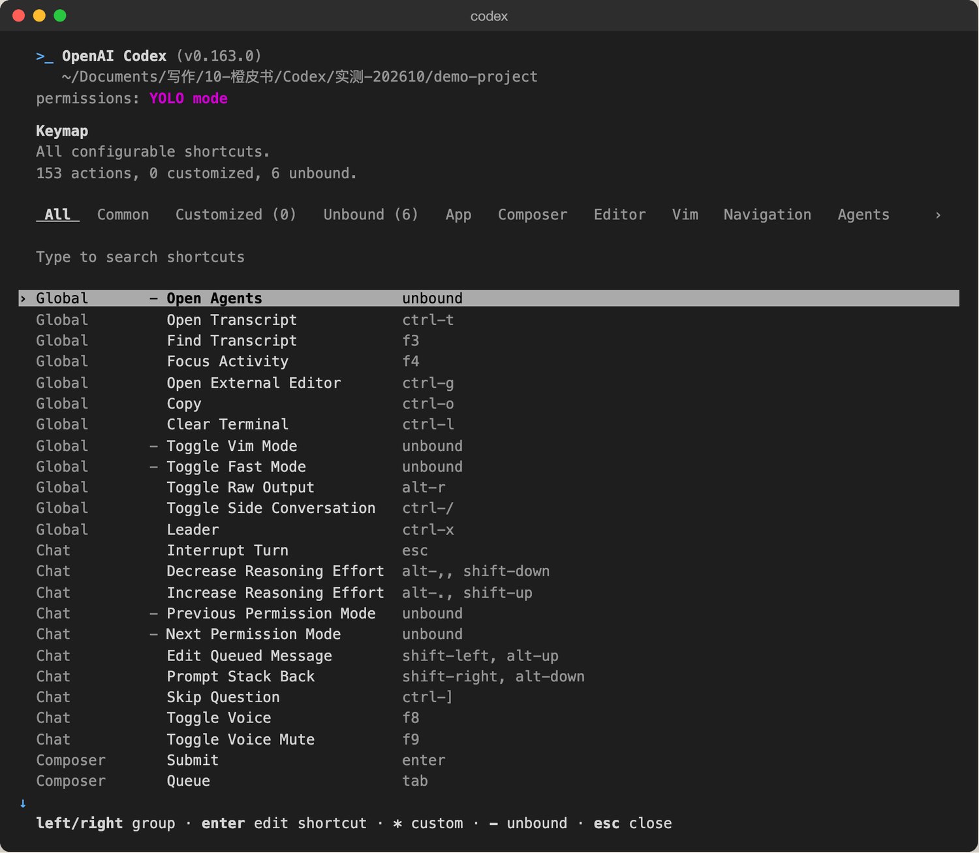The width and height of the screenshot is (979, 853).
Task: Go to the Composer tab
Action: pyautogui.click(x=533, y=215)
